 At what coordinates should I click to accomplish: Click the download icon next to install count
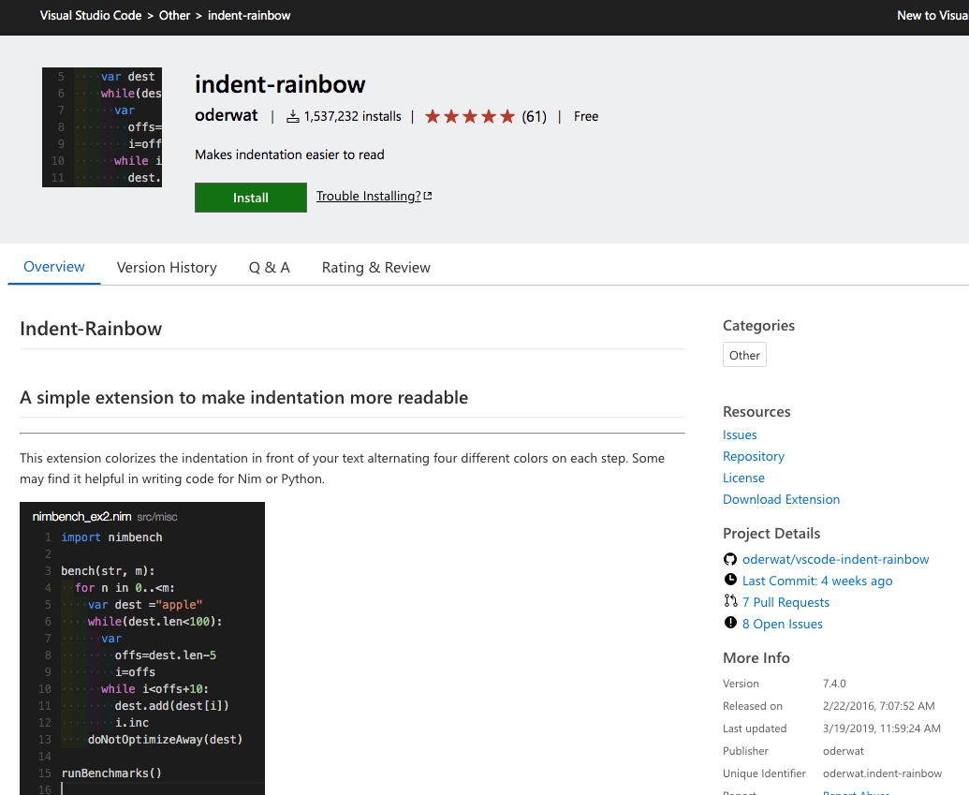tap(291, 116)
